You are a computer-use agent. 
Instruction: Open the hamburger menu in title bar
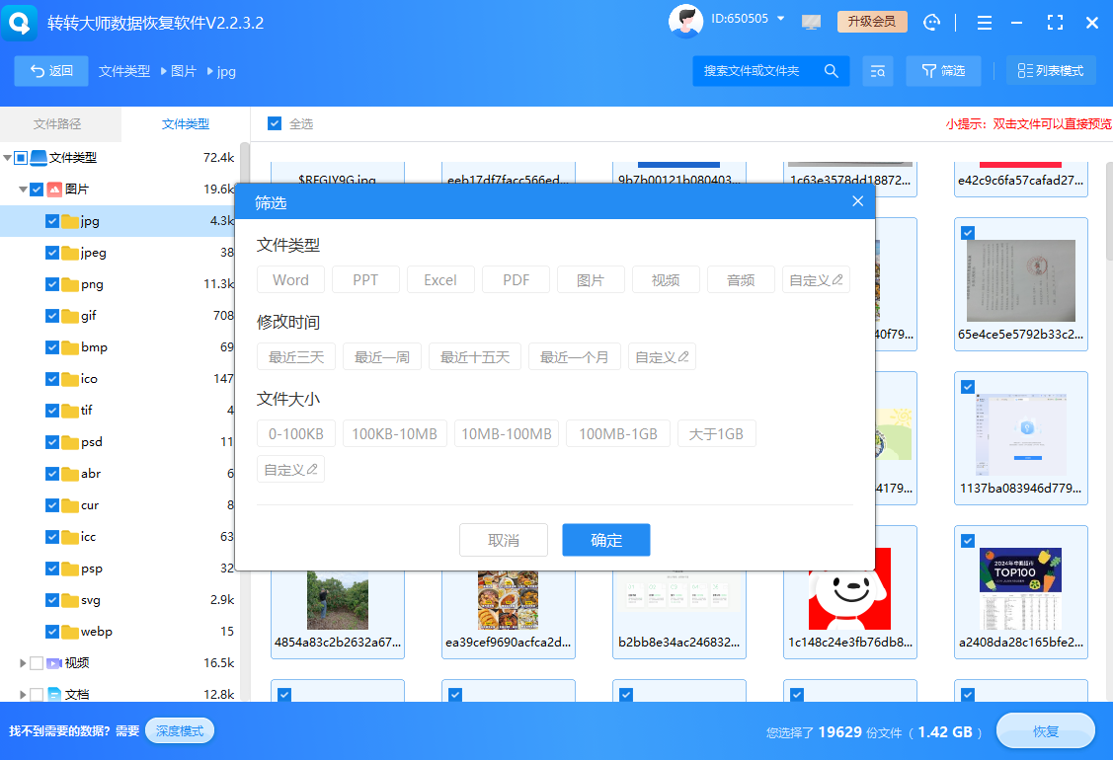tap(984, 22)
